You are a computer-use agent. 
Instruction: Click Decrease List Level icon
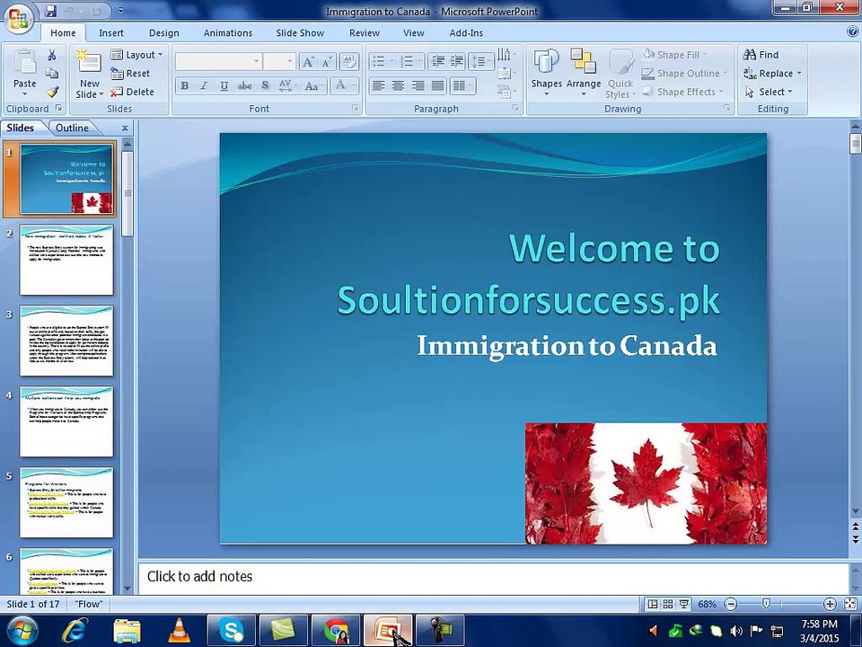pyautogui.click(x=437, y=61)
